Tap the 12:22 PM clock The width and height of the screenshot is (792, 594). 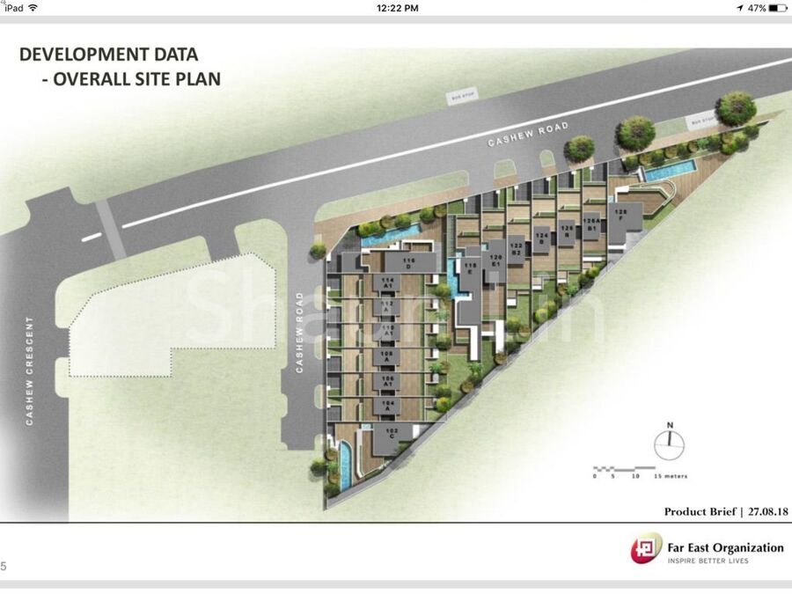click(397, 8)
